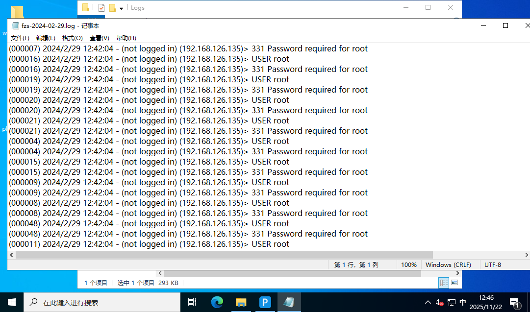
Task: Click the Properties checkmark icon in Logs toolbar
Action: click(x=101, y=7)
